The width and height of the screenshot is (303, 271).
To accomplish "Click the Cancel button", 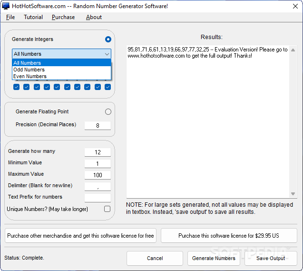I will tap(155, 258).
